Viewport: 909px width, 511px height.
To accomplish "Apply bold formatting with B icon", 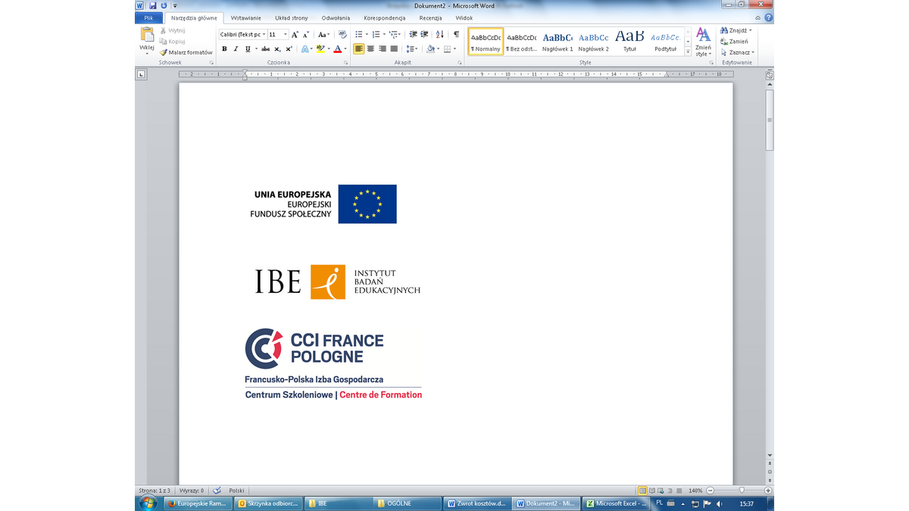I will click(x=224, y=49).
